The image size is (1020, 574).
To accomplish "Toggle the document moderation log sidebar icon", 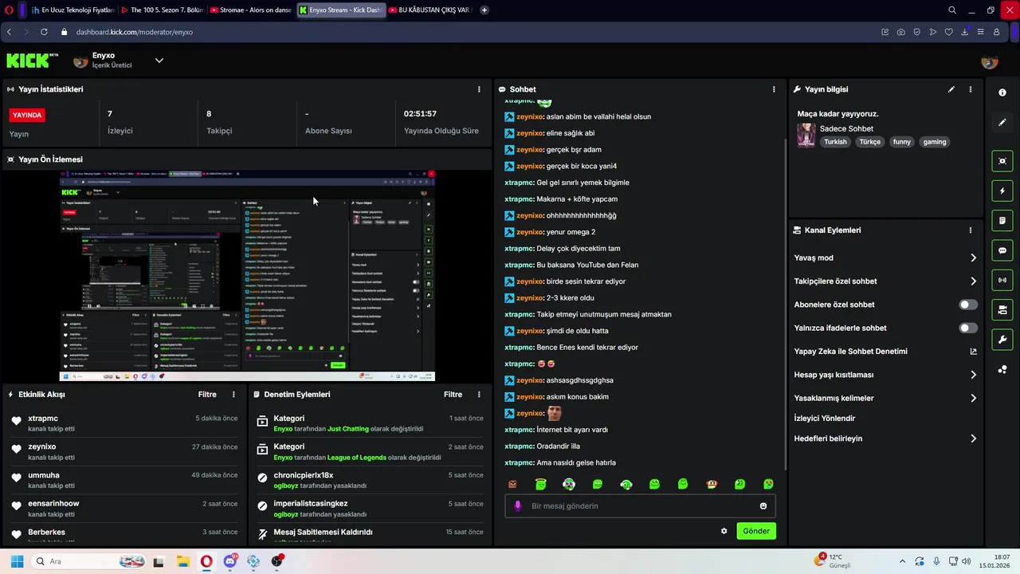I will pyautogui.click(x=1002, y=220).
